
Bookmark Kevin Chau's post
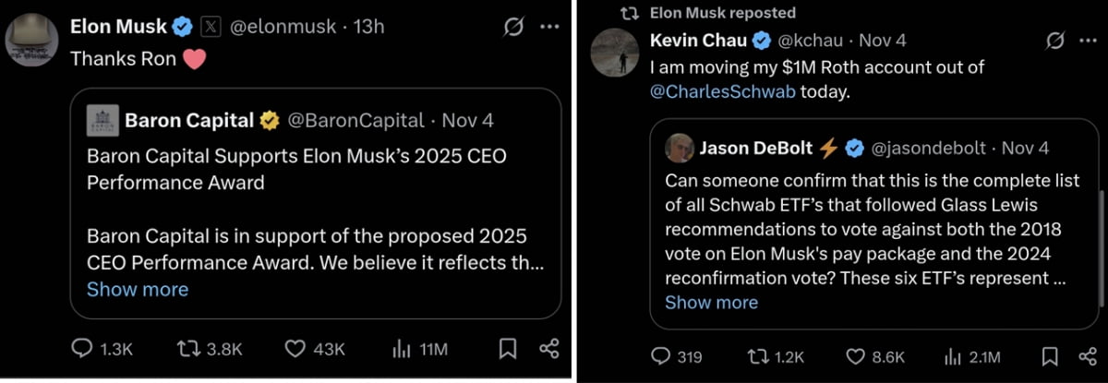[x=1050, y=356]
